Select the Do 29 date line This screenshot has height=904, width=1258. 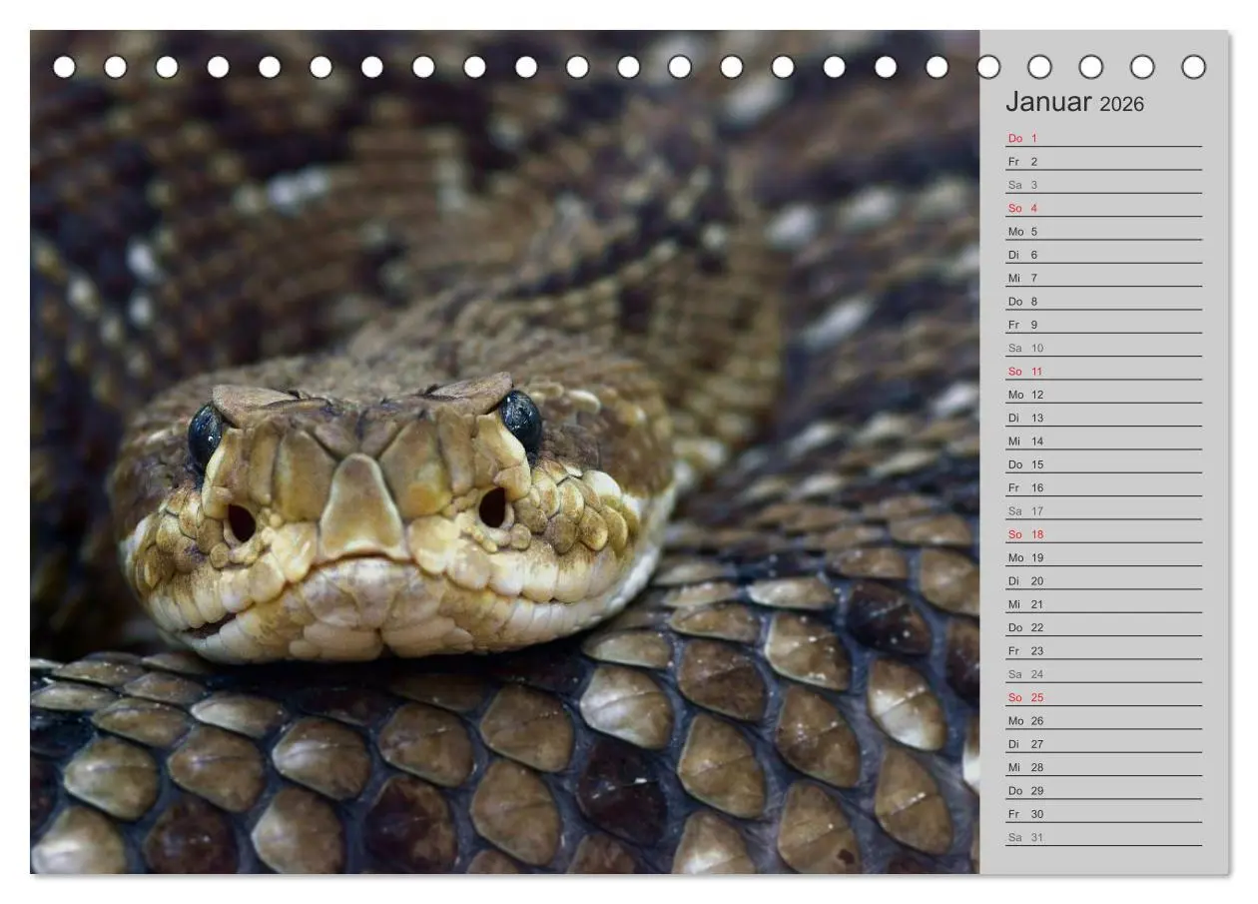pos(1103,791)
